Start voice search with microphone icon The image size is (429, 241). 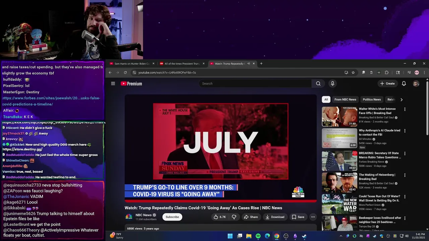click(x=332, y=84)
